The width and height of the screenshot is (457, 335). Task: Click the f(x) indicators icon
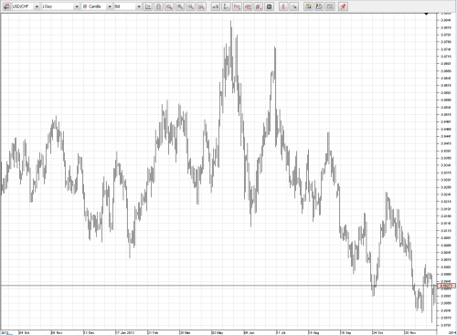[x=237, y=6]
